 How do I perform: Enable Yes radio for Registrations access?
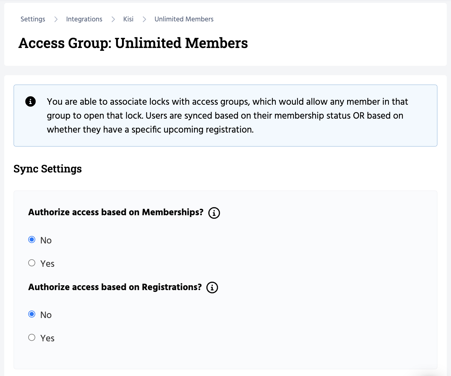point(32,337)
